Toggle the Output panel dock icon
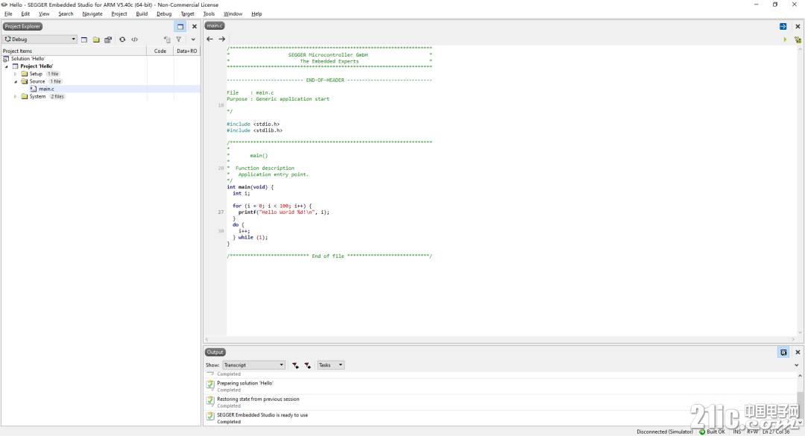 (783, 353)
